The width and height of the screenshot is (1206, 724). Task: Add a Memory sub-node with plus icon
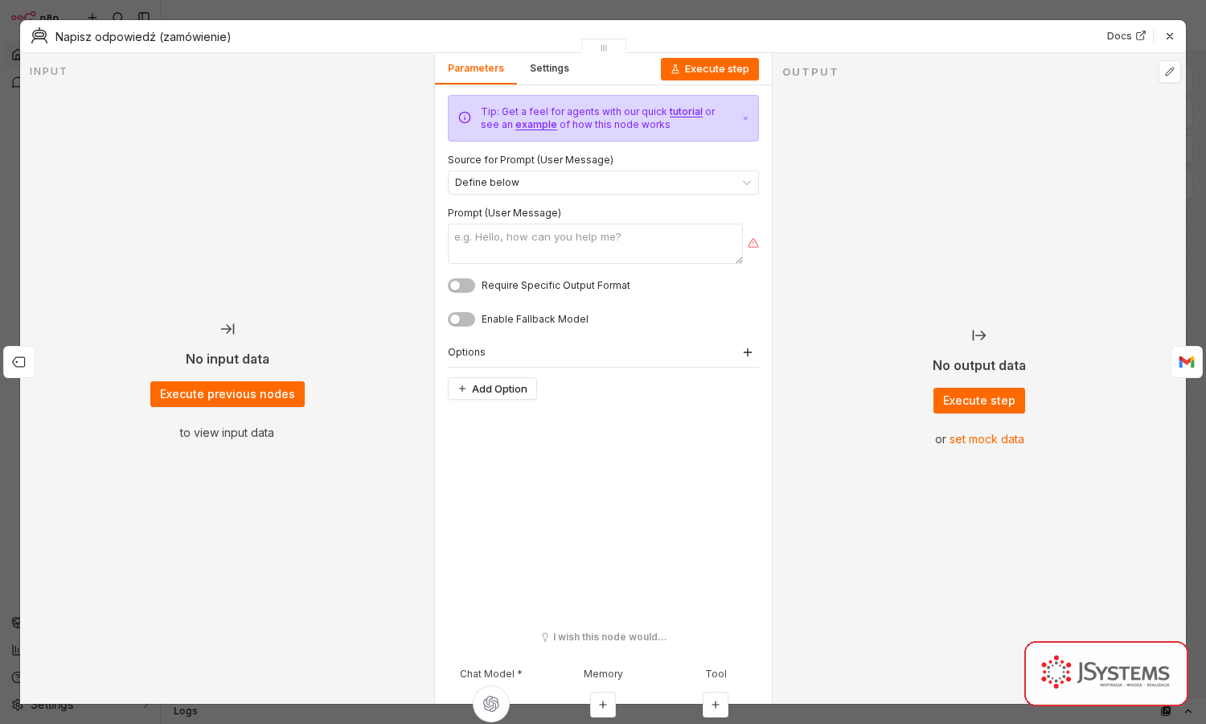603,705
